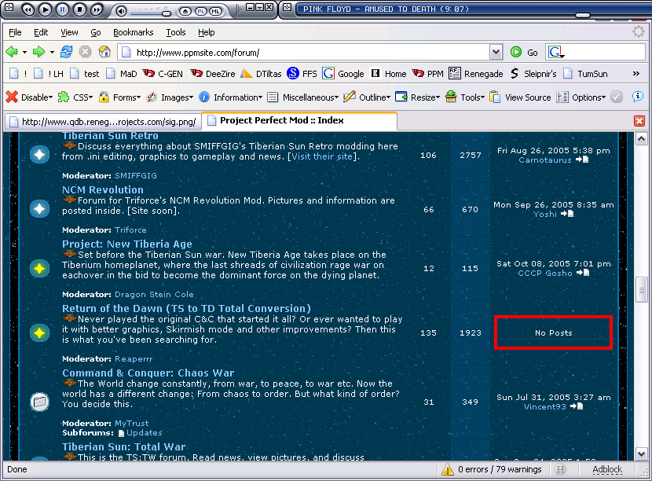Screen dimensions: 652x481
Task: Follow the 'Visit their site' link
Action: (x=322, y=157)
